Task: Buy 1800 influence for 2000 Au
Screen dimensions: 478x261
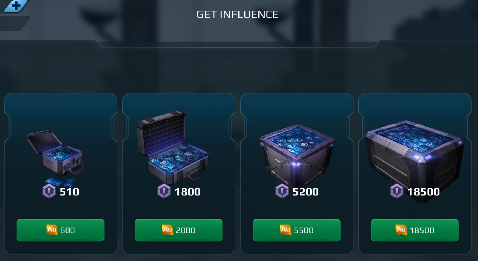Action: 178,230
